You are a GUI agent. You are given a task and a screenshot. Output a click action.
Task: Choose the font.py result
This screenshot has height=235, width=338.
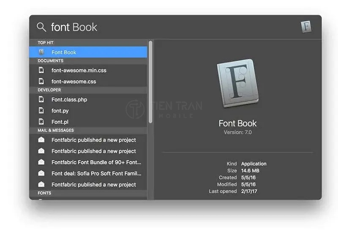[60, 111]
